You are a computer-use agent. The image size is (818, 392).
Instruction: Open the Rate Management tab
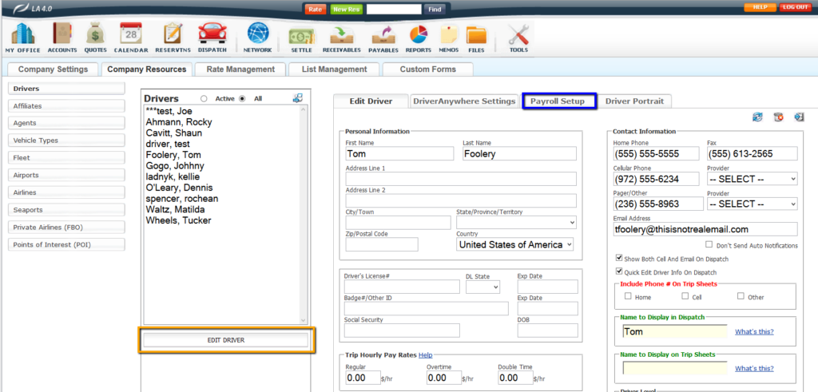[x=240, y=69]
